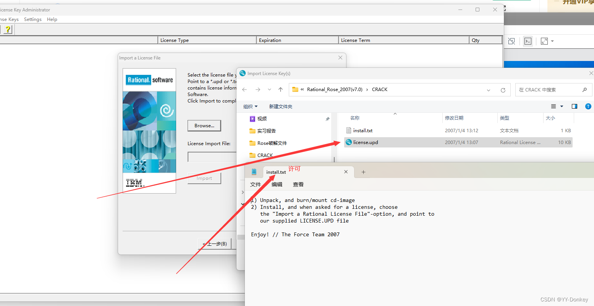The image size is (594, 306).
Task: Click the license.upd file icon
Action: point(348,142)
